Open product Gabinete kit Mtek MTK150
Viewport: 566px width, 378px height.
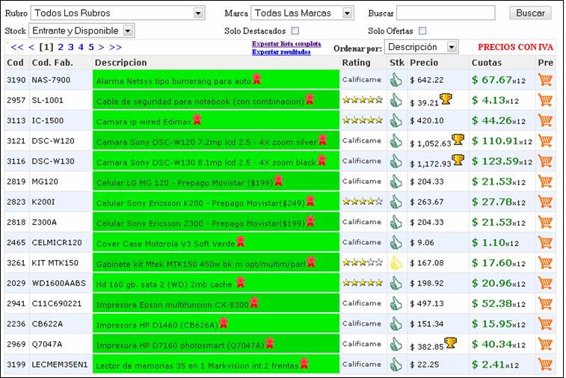pyautogui.click(x=200, y=264)
